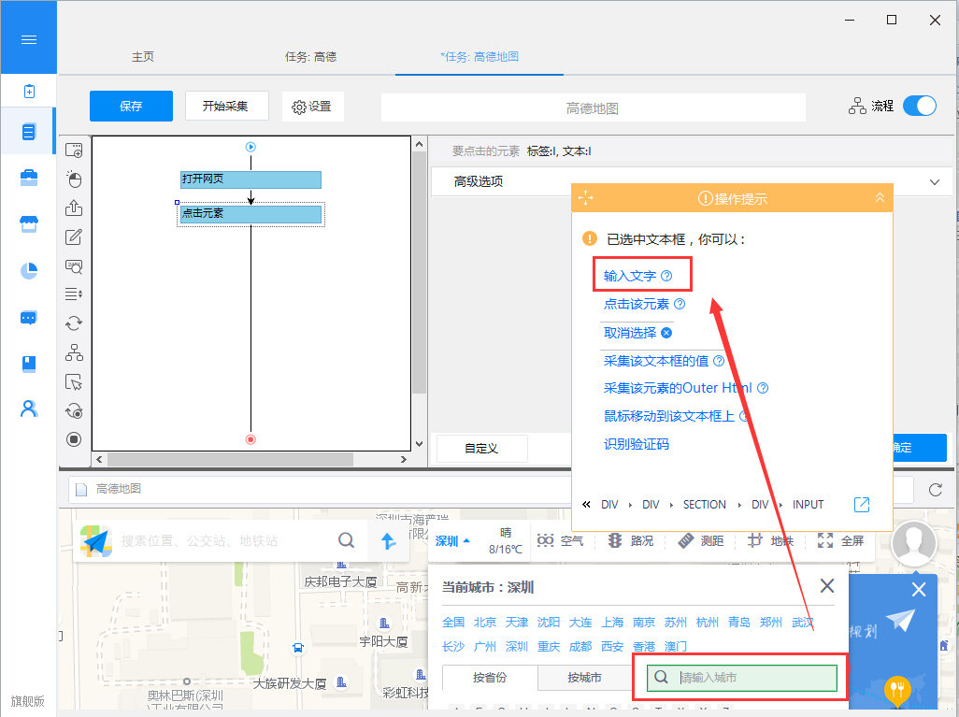959x717 pixels.
Task: Open the hamburger menu in sidebar
Action: click(x=29, y=40)
